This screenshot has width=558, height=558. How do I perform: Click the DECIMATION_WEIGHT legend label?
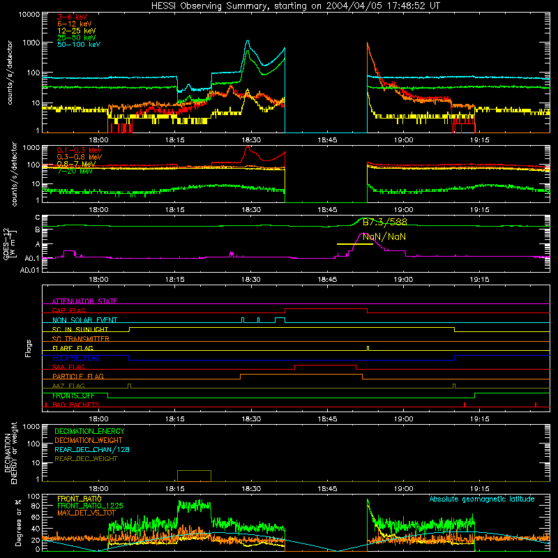[89, 441]
